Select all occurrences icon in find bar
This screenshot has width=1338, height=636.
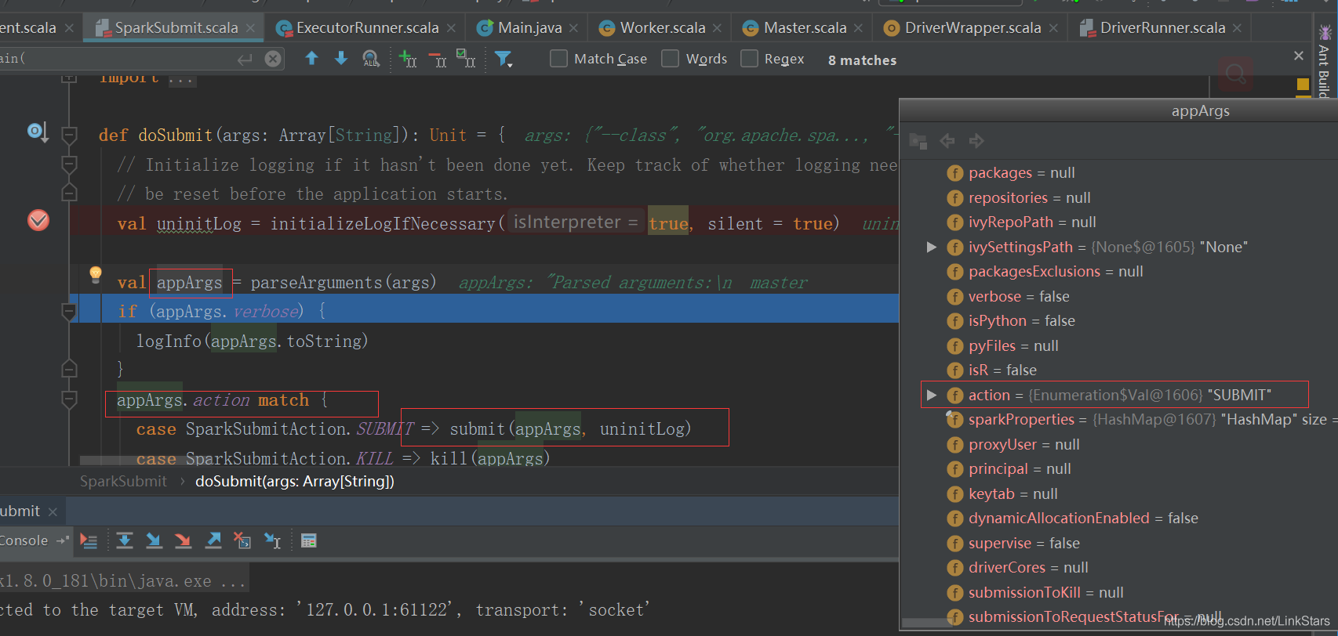[x=466, y=59]
